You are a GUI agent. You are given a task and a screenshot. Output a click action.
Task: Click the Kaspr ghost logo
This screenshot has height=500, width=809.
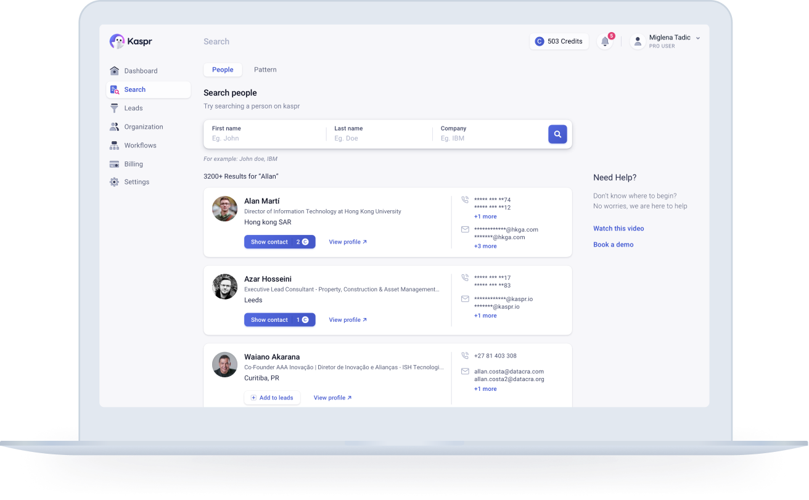(117, 41)
